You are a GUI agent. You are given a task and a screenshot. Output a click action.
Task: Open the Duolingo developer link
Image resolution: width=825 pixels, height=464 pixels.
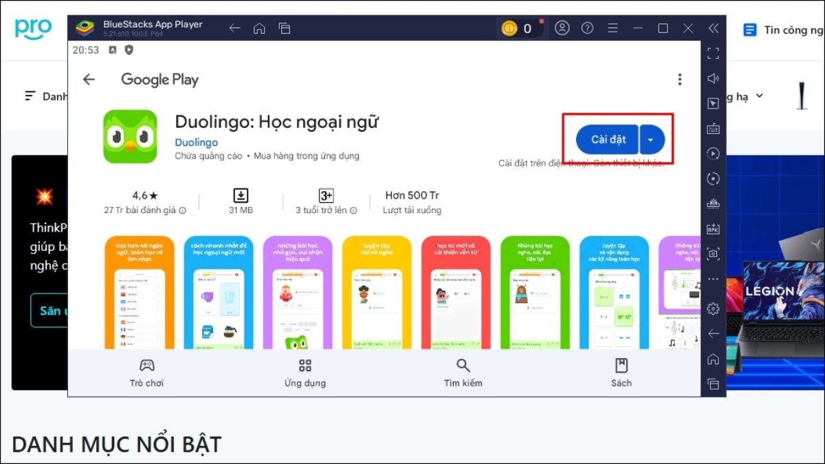[196, 142]
